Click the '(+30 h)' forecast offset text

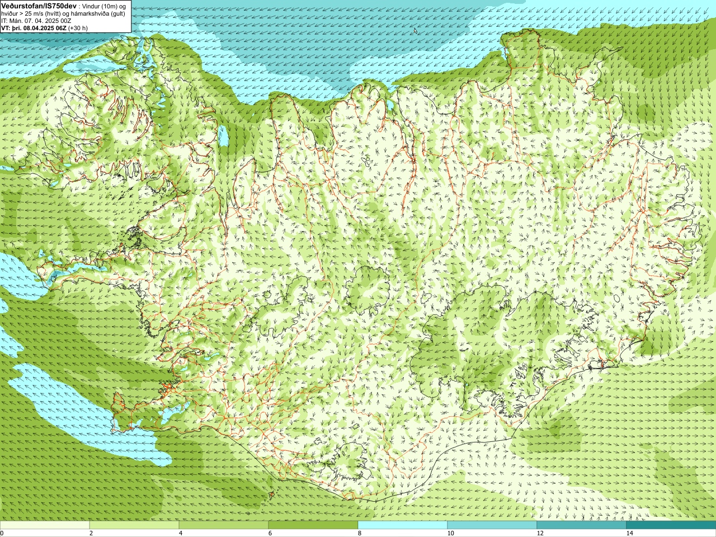click(78, 28)
